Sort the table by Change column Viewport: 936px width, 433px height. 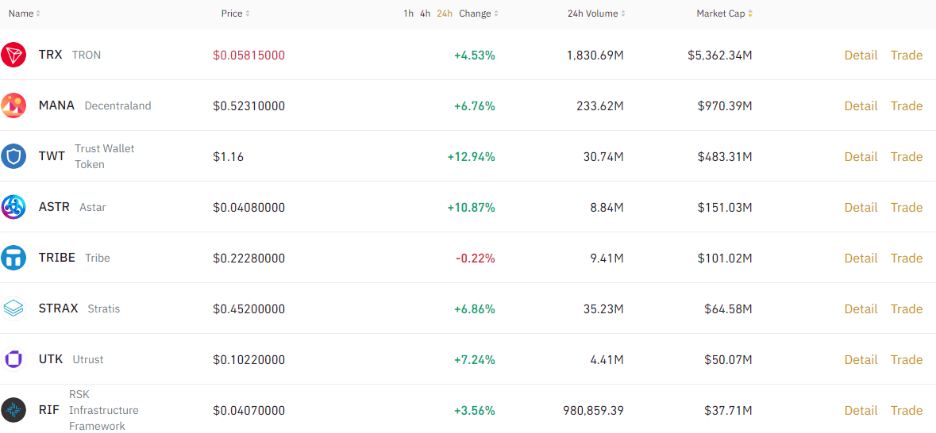click(479, 13)
